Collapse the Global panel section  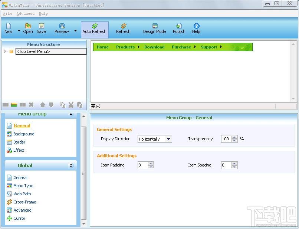click(71, 165)
